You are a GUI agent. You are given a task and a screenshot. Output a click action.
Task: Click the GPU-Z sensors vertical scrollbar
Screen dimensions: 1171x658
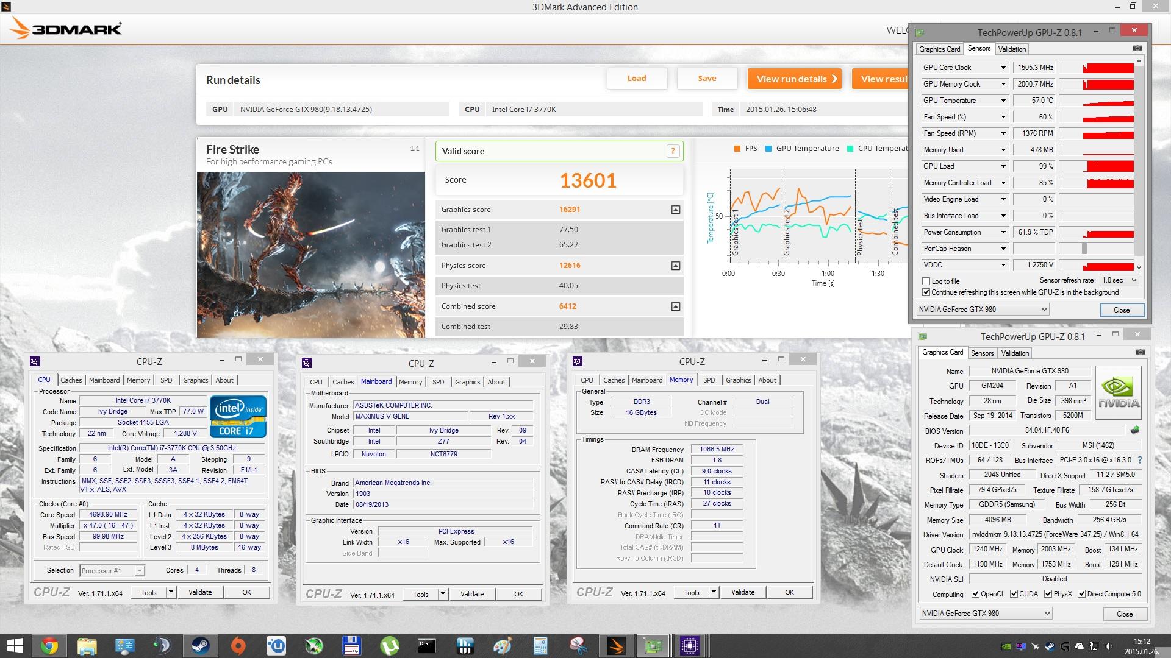[x=1139, y=163]
